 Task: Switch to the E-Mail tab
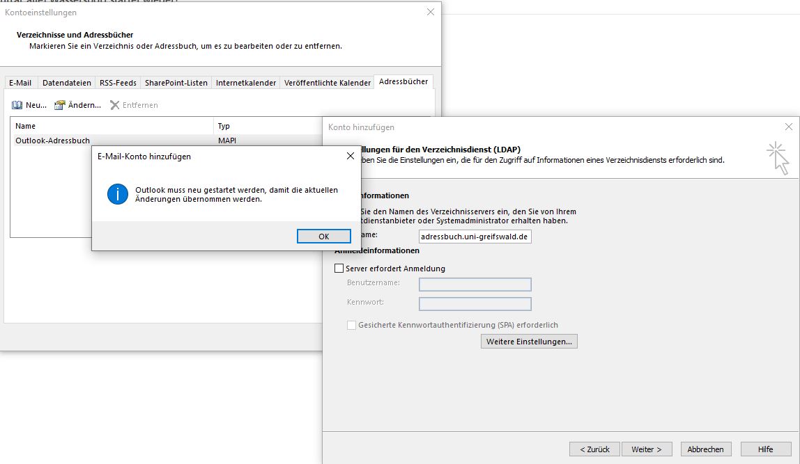(x=20, y=83)
